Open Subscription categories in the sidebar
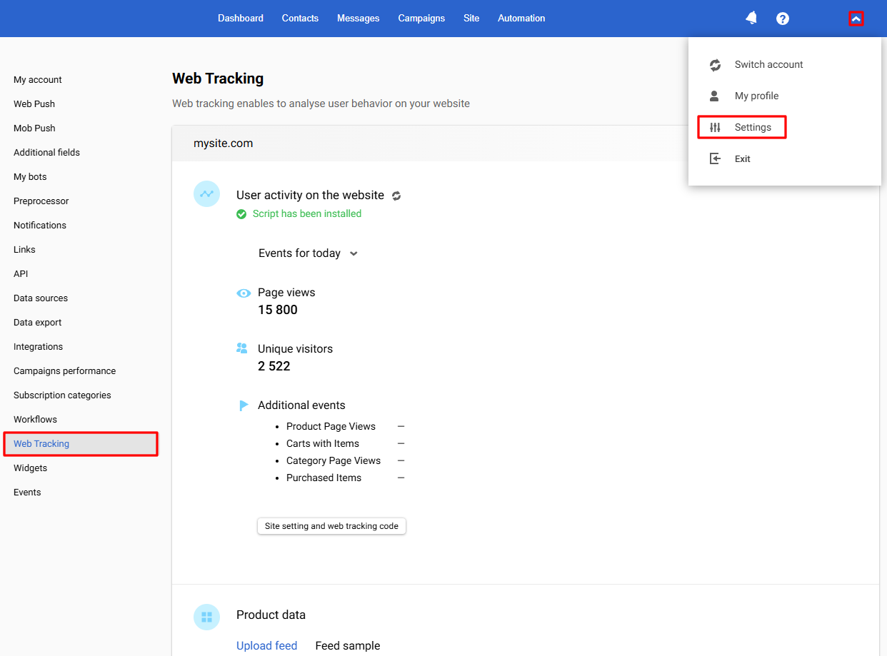The height and width of the screenshot is (656, 887). [x=62, y=395]
